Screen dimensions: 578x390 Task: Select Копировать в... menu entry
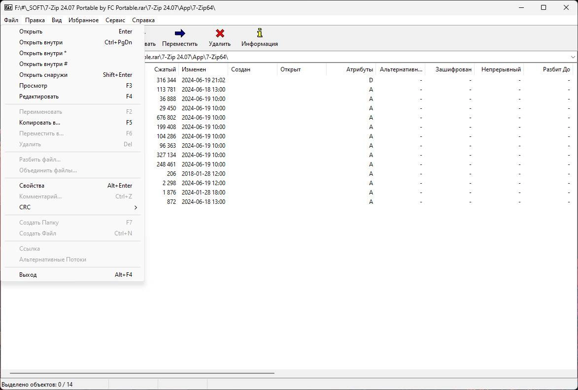[x=72, y=123]
